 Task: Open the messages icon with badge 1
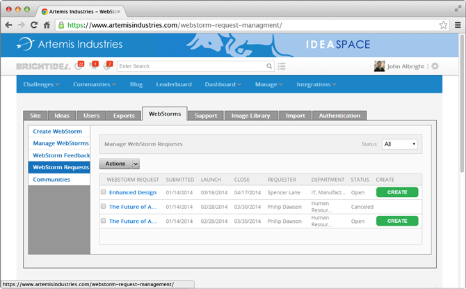point(94,65)
